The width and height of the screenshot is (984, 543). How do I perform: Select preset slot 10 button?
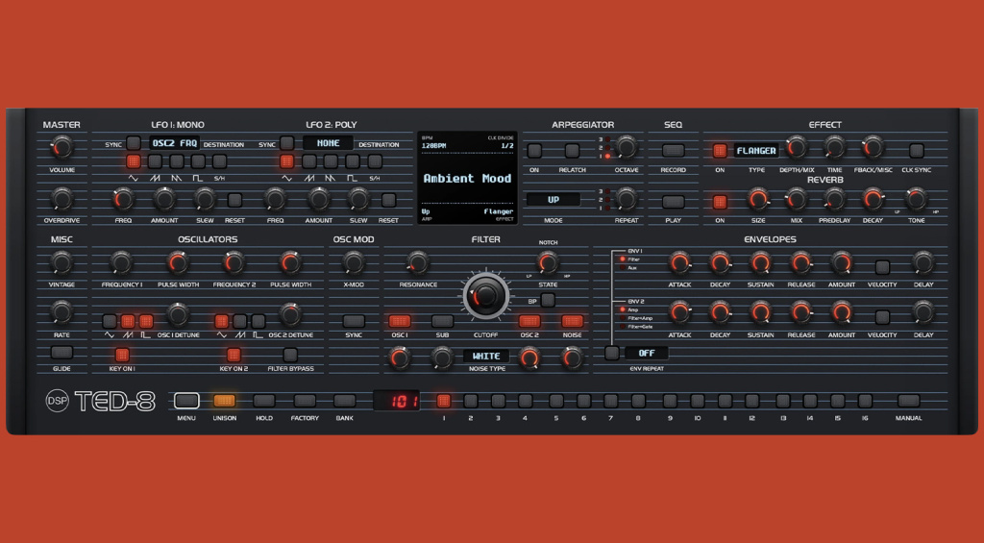click(698, 401)
